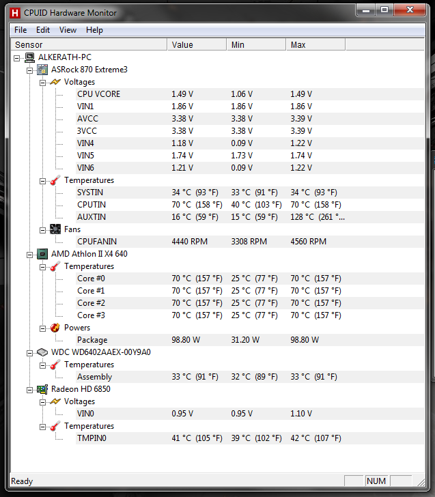This screenshot has width=435, height=497.
Task: Select the SYSTIN temperature row
Action: 250,193
